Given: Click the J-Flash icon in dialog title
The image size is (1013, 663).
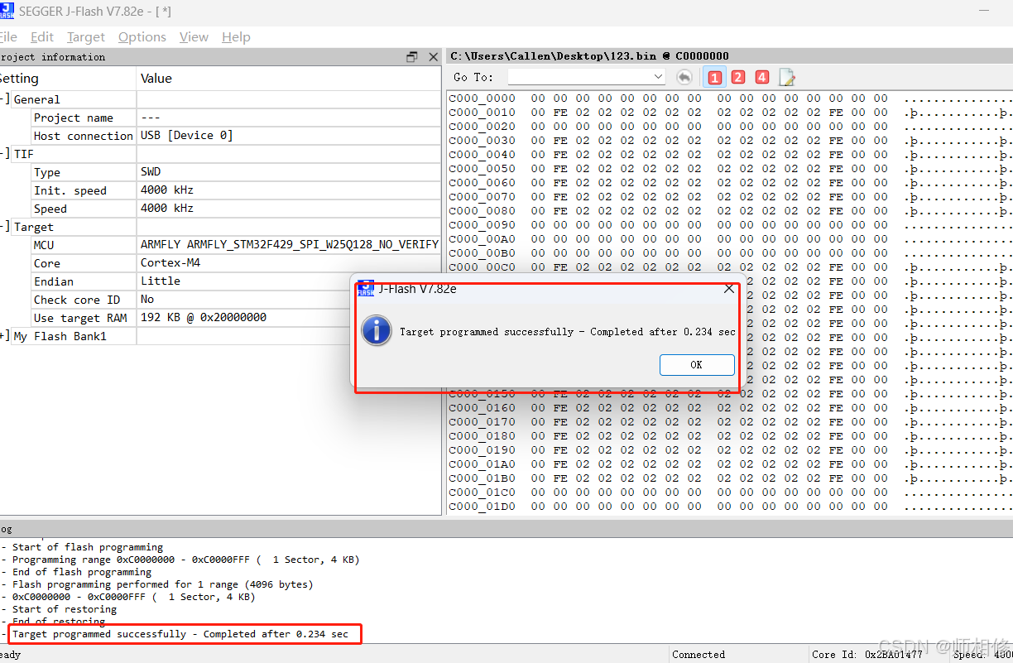Looking at the screenshot, I should [x=365, y=289].
